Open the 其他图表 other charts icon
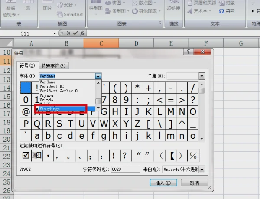Screen dimensions: 260x199 [146, 11]
